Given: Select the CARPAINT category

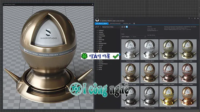Looking at the screenshot, I should (x=101, y=30).
